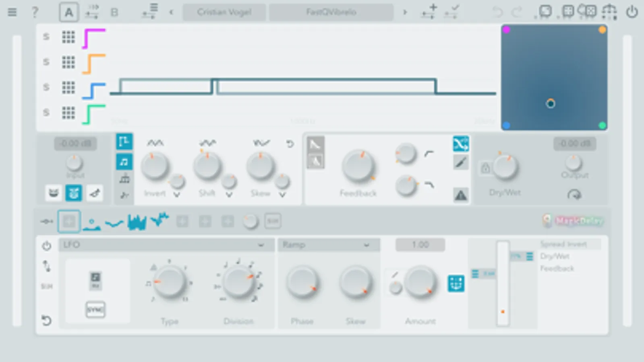
Task: Click the single dice randomize icon
Action: [545, 11]
